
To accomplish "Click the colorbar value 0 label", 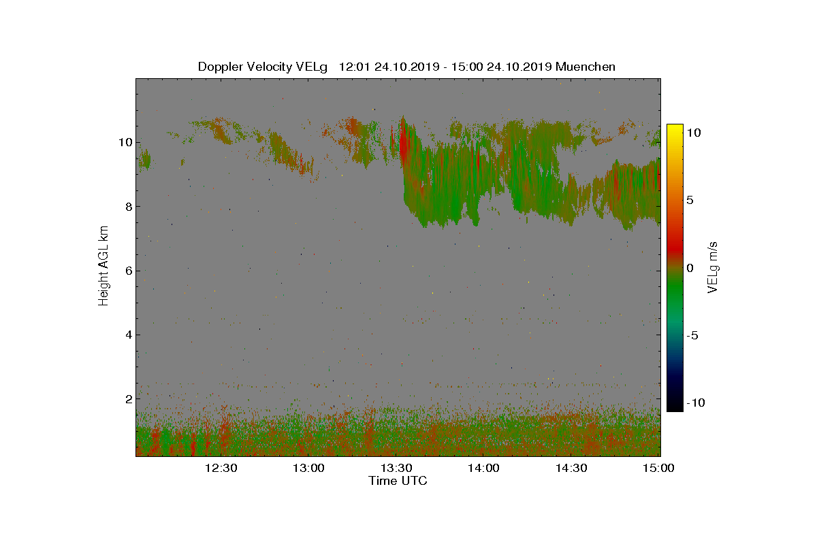I will pos(690,268).
